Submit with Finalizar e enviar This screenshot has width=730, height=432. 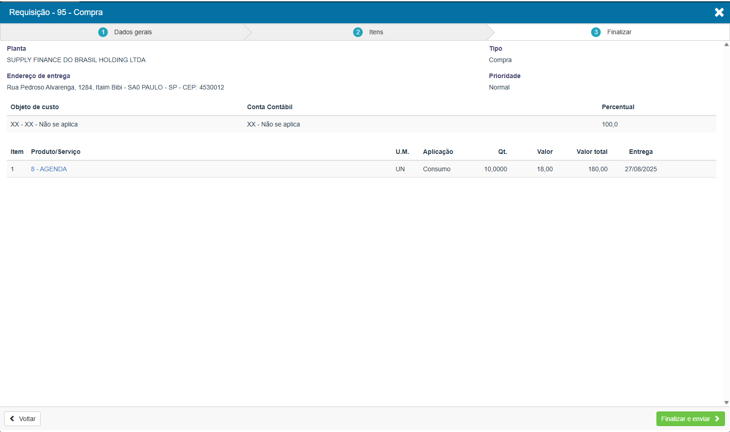[690, 419]
